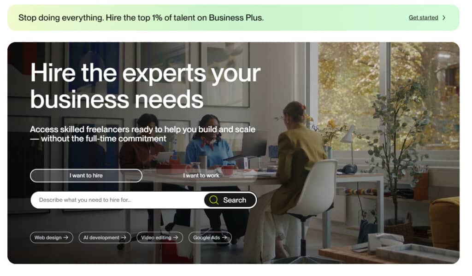Click the arrow icon on Video editing chip

click(x=176, y=237)
